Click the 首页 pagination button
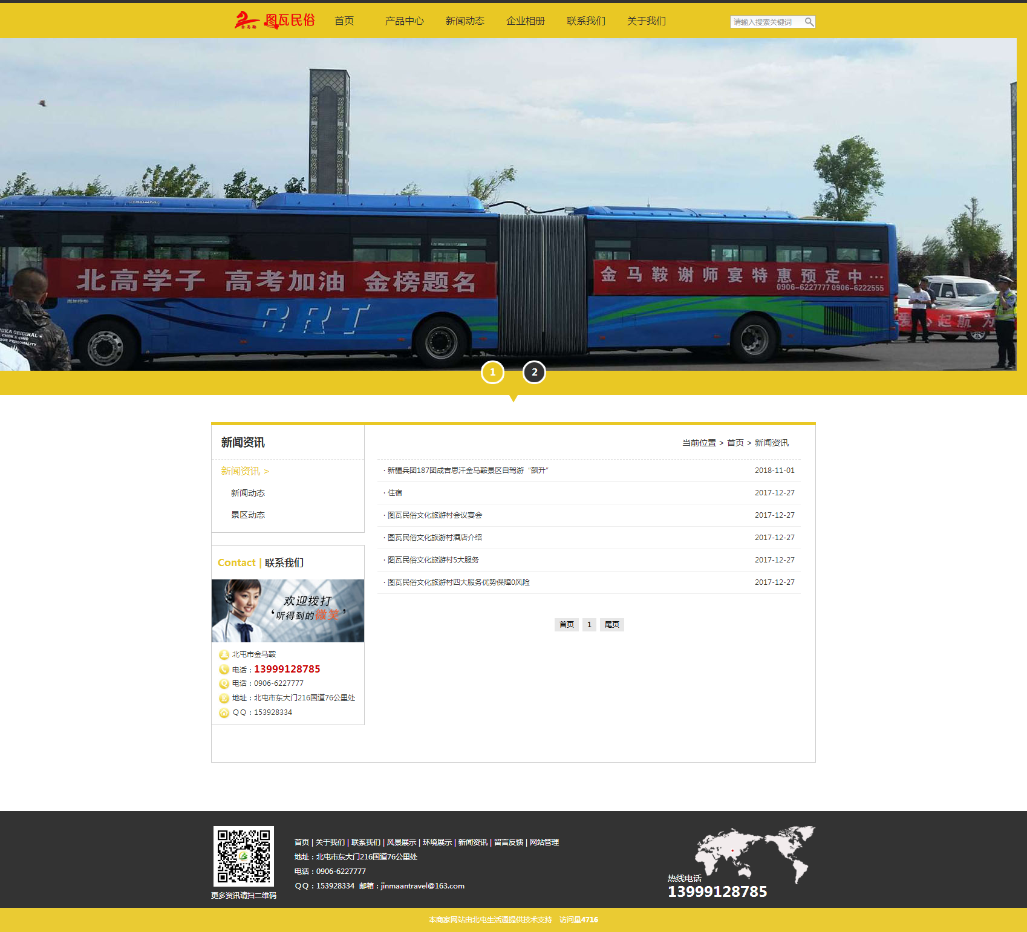This screenshot has height=932, width=1027. pyautogui.click(x=566, y=625)
